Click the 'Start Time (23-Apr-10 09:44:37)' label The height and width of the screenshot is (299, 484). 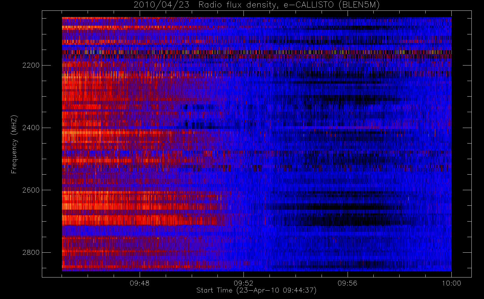[256, 290]
